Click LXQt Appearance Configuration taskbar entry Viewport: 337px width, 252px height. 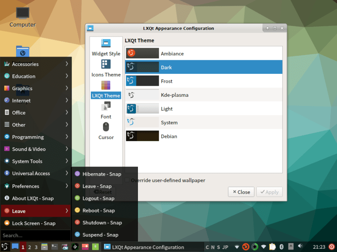pos(152,247)
